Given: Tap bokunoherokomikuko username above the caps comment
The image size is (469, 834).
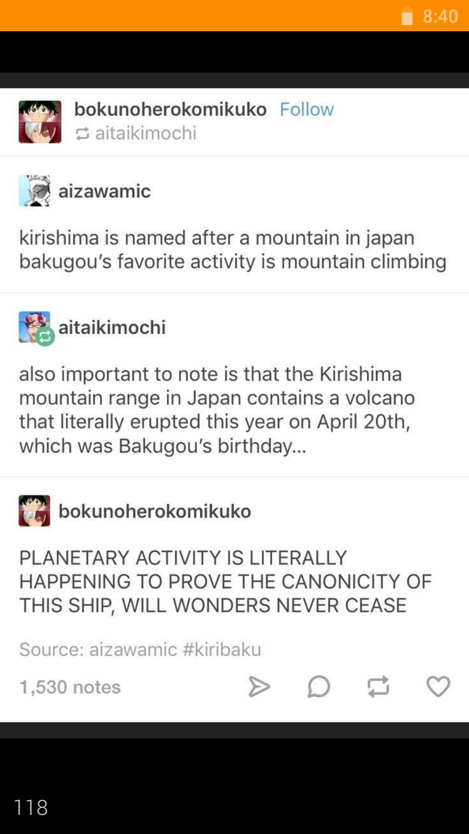Looking at the screenshot, I should click(155, 511).
